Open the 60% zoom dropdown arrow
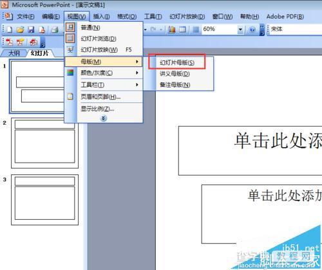The image size is (322, 270). [x=240, y=29]
